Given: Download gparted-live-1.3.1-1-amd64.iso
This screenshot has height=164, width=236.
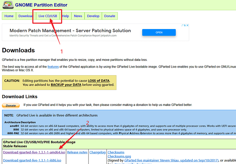Looking at the screenshot, I should (x=34, y=152).
